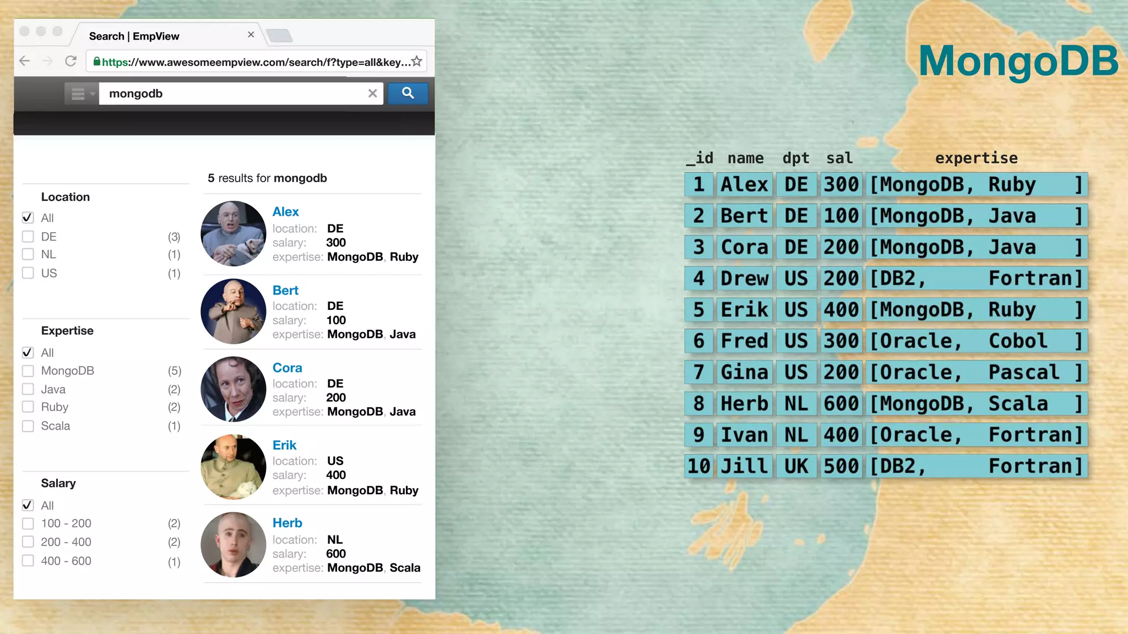Click inside the mongodb search field
This screenshot has width=1128, height=634.
(x=231, y=94)
